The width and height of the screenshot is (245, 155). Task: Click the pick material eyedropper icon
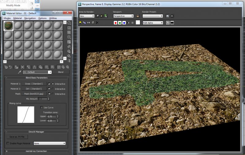pyautogui.click(x=19, y=72)
